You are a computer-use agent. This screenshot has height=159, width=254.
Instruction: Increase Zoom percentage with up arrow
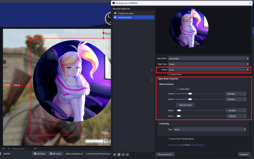(x=245, y=115)
